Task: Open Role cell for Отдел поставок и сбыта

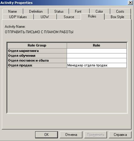Action: coord(97,60)
